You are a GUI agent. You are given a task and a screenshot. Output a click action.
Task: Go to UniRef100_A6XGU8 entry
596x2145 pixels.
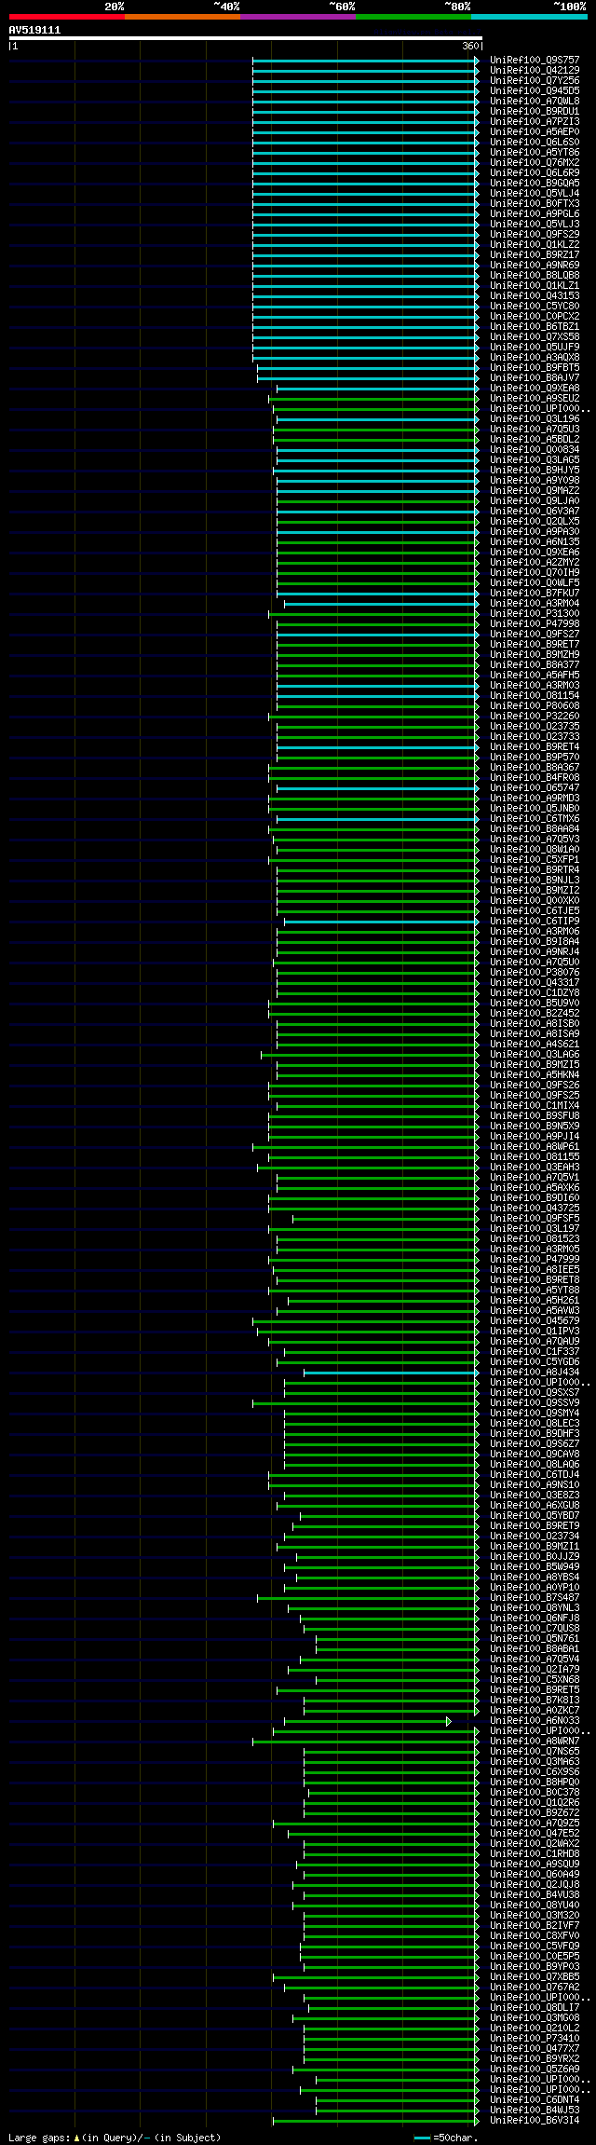tap(535, 1505)
